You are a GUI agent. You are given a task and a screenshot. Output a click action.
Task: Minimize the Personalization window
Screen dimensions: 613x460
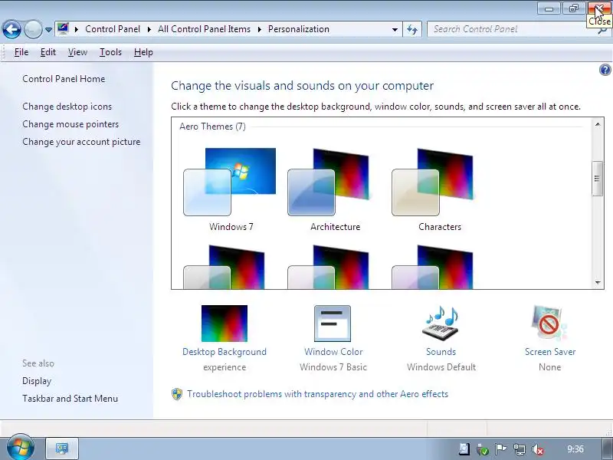pyautogui.click(x=549, y=8)
